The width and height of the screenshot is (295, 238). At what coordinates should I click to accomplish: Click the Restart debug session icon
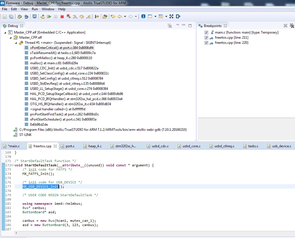43,16
